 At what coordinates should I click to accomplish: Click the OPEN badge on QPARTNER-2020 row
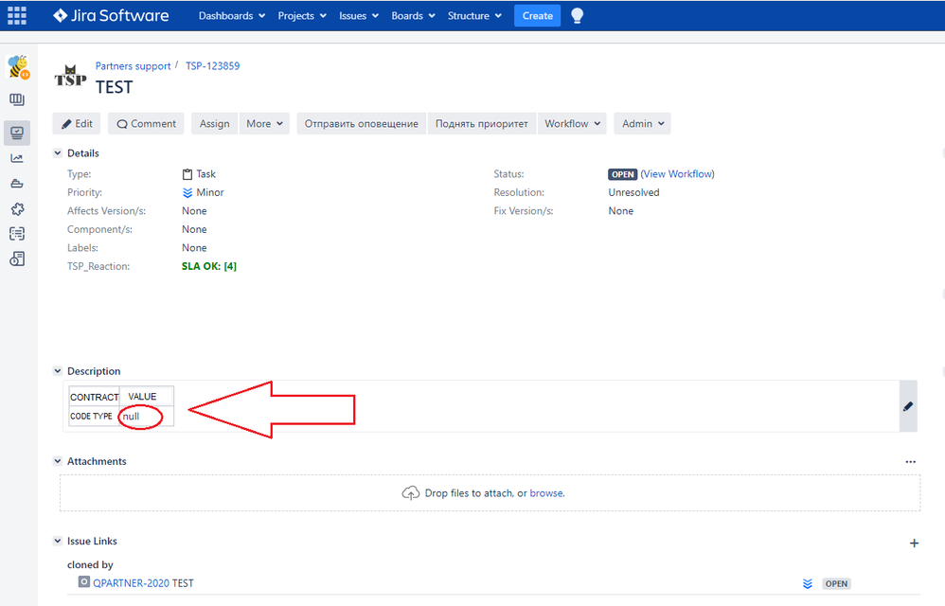coord(836,583)
